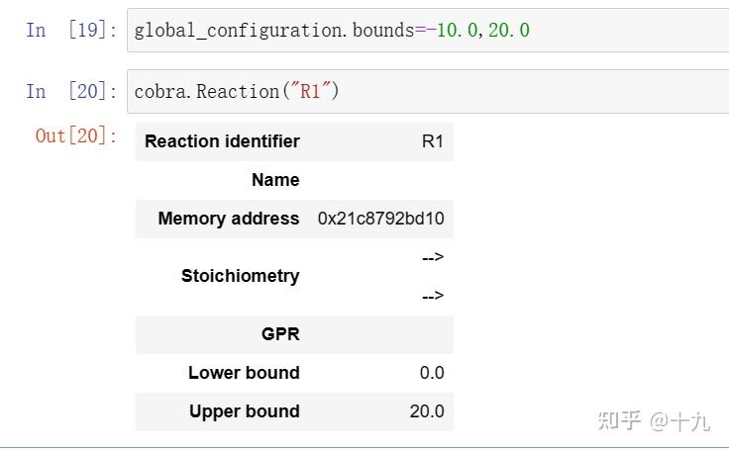This screenshot has width=729, height=451.
Task: Click the GPR row label
Action: pos(280,334)
